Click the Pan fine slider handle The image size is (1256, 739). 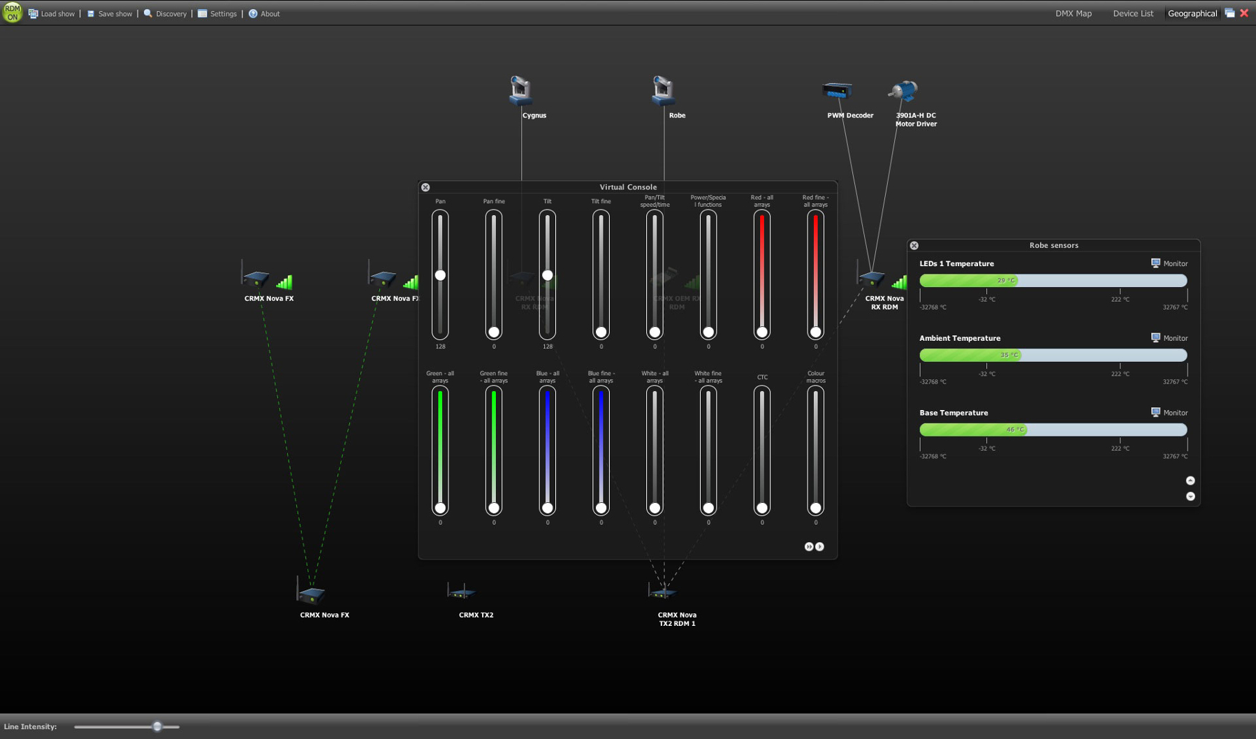click(x=494, y=332)
